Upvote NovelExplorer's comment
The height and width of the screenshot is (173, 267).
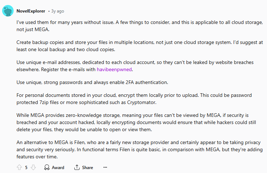pyautogui.click(x=19, y=167)
